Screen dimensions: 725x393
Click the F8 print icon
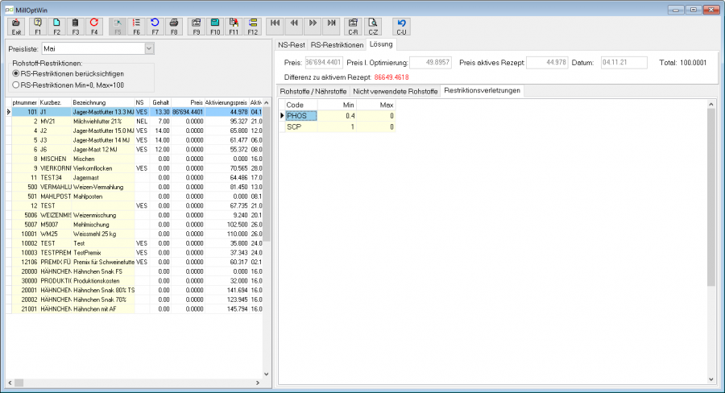pos(174,27)
